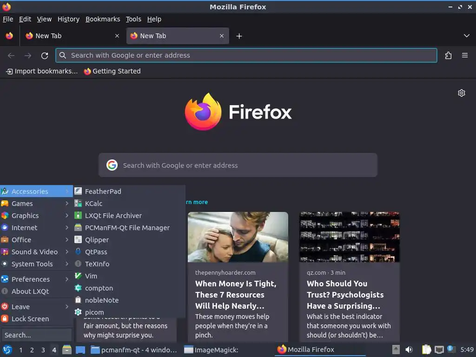Launch Vim from the menu
The height and width of the screenshot is (357, 476).
tap(129, 276)
